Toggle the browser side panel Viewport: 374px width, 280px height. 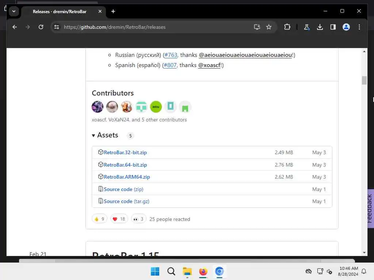coord(333,27)
